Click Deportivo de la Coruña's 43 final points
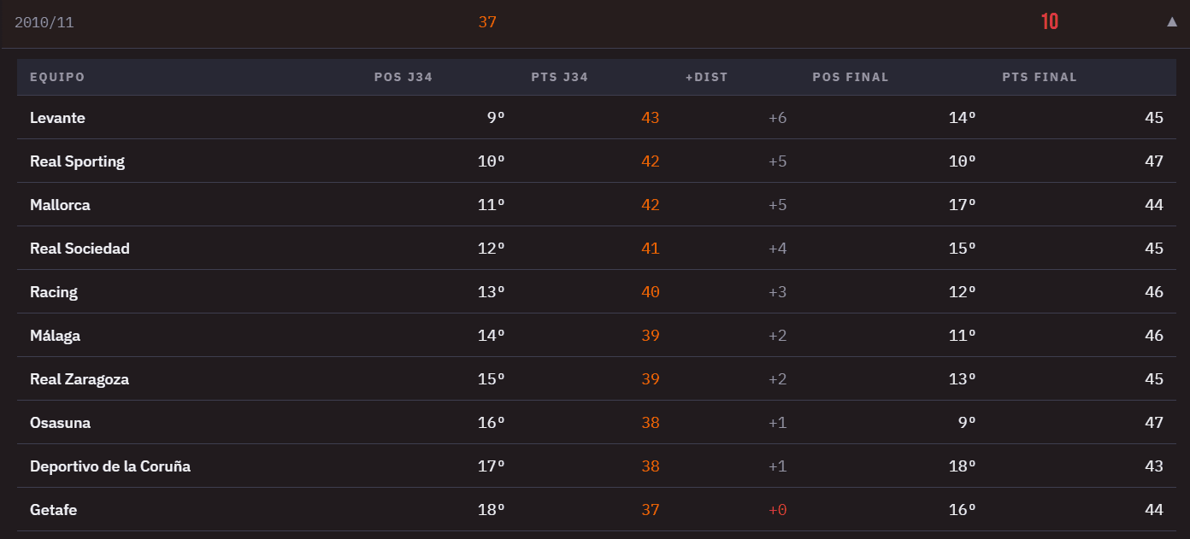 1154,466
